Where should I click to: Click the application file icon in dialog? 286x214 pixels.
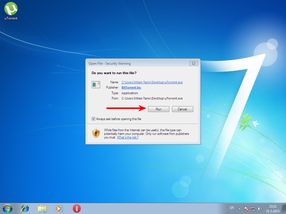tap(96, 85)
